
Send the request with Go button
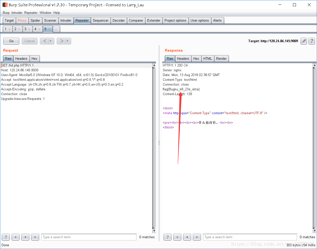11,41
